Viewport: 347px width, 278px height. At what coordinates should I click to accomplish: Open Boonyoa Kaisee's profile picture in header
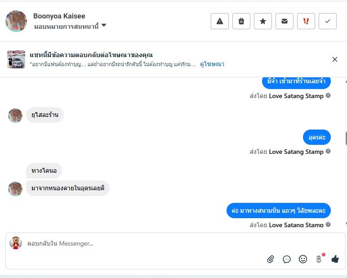coord(16,21)
